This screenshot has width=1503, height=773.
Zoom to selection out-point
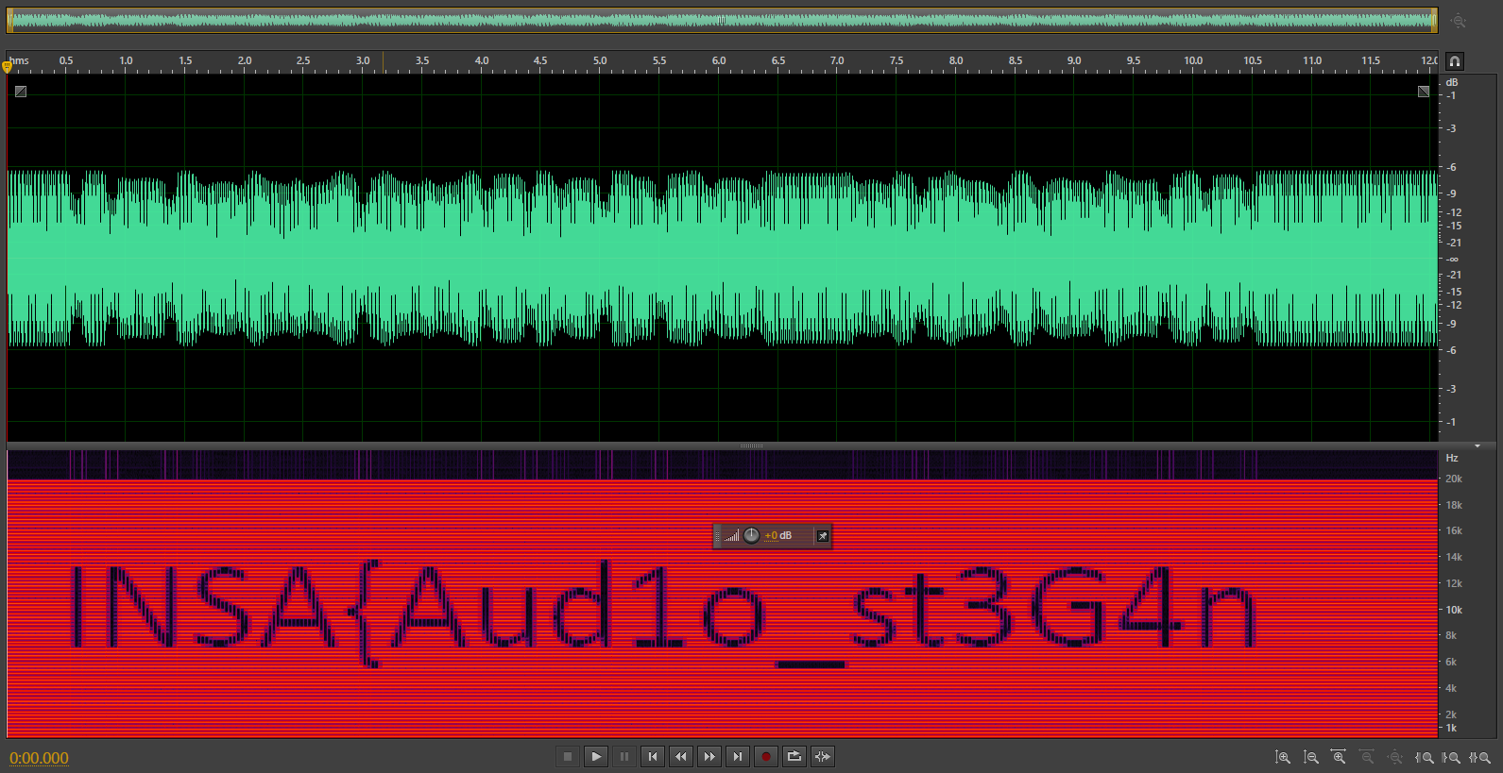(1452, 757)
